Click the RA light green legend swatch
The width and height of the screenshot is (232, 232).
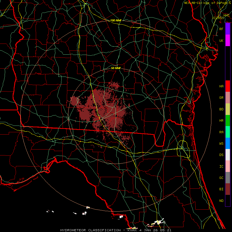[x=228, y=132]
